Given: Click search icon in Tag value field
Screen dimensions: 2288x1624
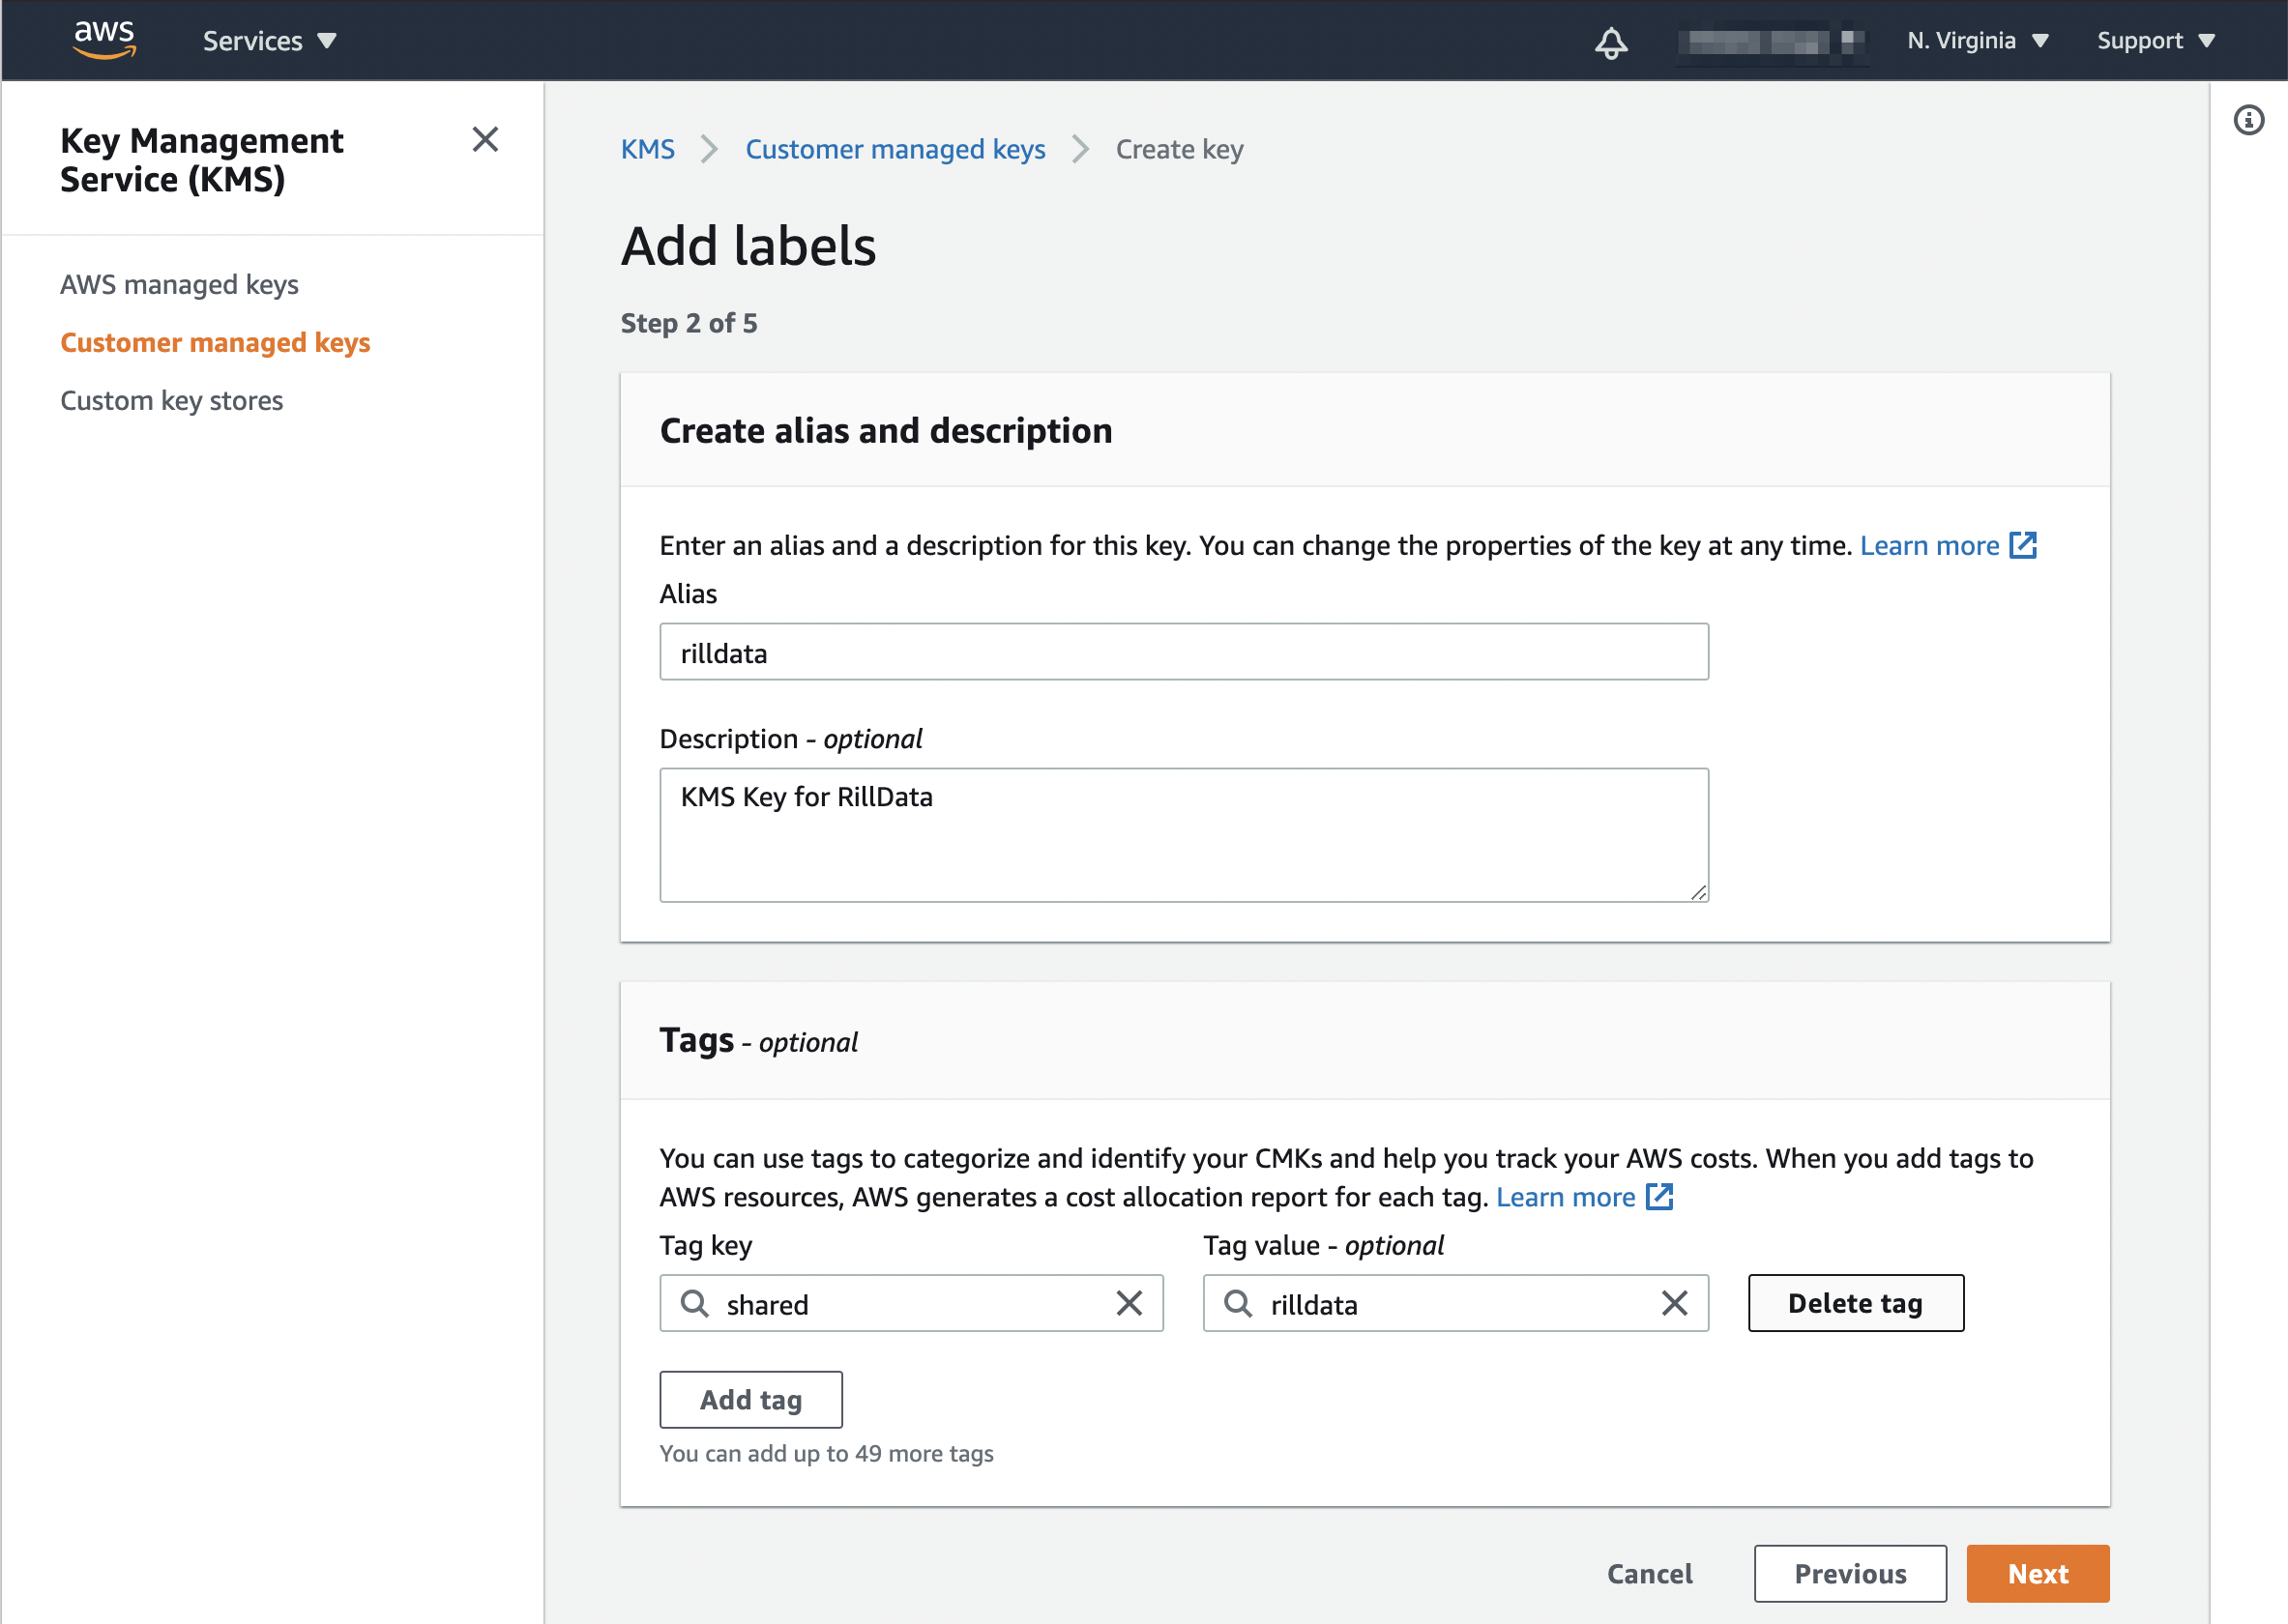Looking at the screenshot, I should point(1238,1303).
